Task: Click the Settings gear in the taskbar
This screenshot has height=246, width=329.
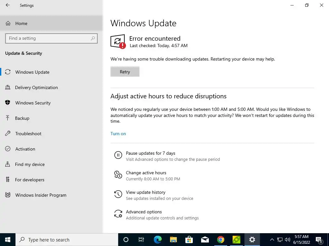Action: tap(252, 240)
